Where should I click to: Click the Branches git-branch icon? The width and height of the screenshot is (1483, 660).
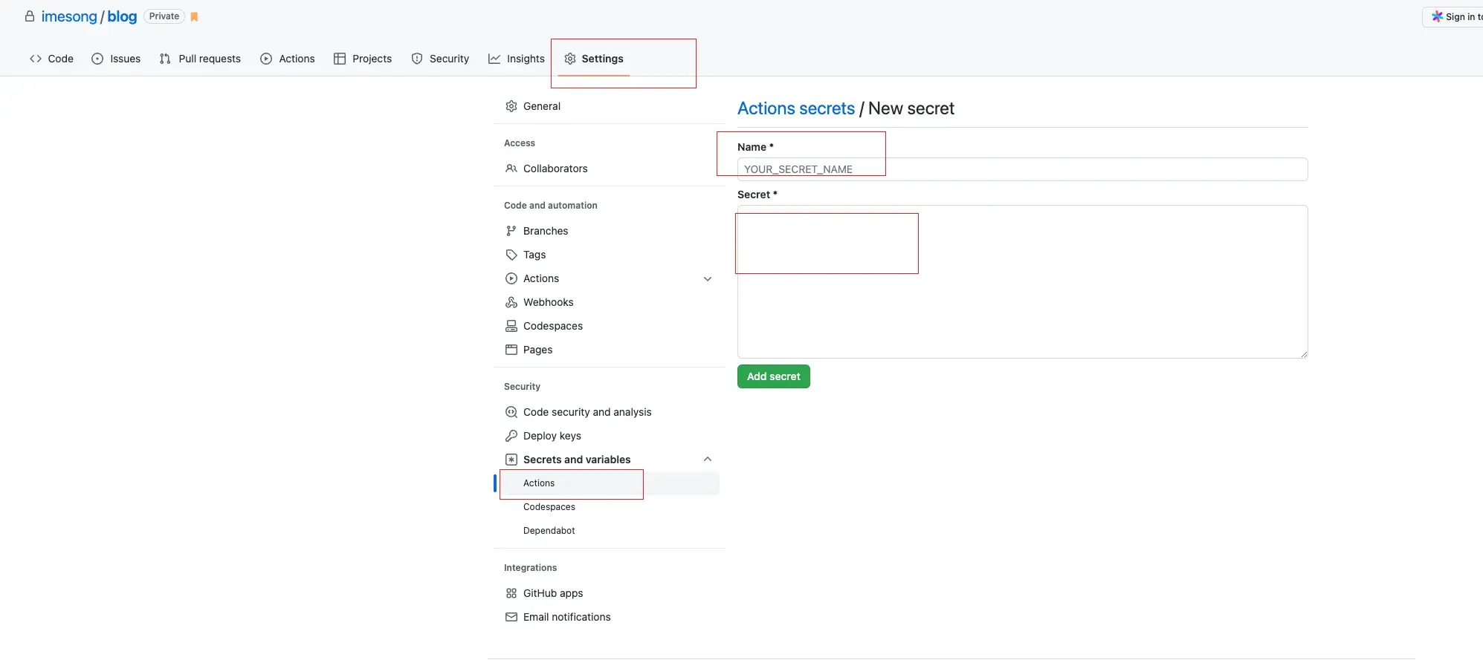511,231
